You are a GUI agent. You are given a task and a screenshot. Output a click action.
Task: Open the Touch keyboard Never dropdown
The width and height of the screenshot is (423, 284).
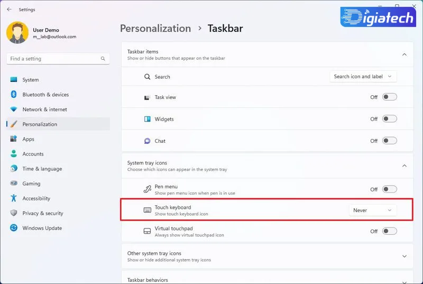coord(373,210)
